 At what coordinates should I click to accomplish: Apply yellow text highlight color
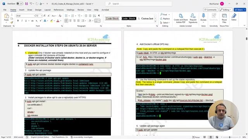pos(52,20)
